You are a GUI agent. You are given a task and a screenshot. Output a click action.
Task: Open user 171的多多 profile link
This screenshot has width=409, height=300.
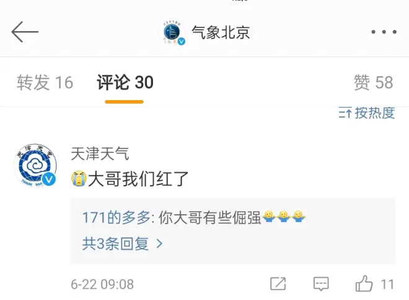point(116,217)
